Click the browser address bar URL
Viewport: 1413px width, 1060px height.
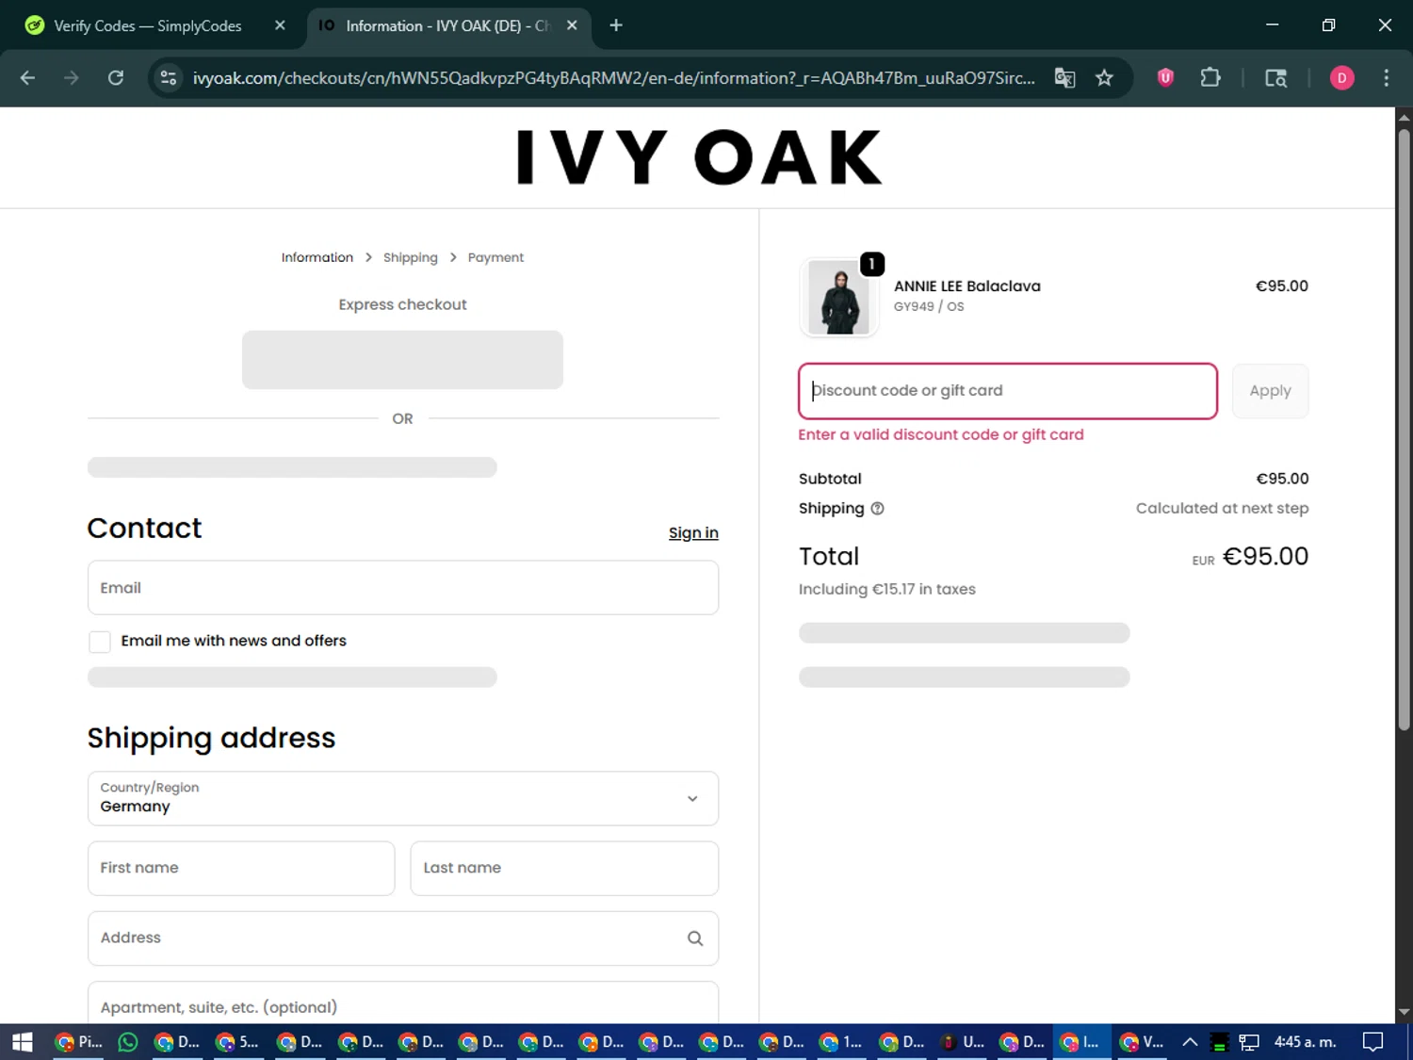coord(613,78)
